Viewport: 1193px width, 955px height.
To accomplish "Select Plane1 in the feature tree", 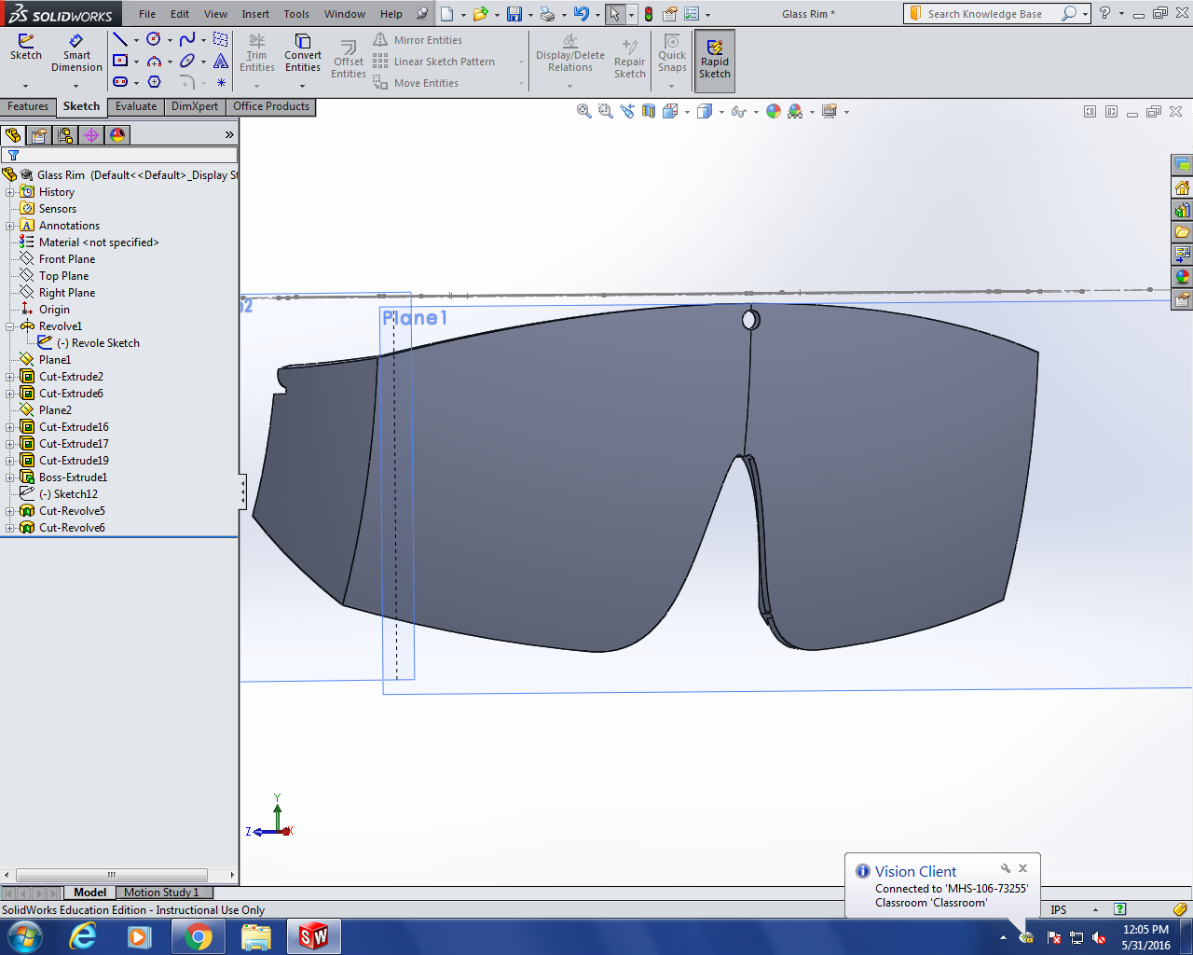I will pyautogui.click(x=54, y=360).
